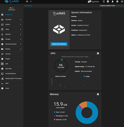Open Reporting in the sidebar
The image size is (124, 127).
pos(12,69)
